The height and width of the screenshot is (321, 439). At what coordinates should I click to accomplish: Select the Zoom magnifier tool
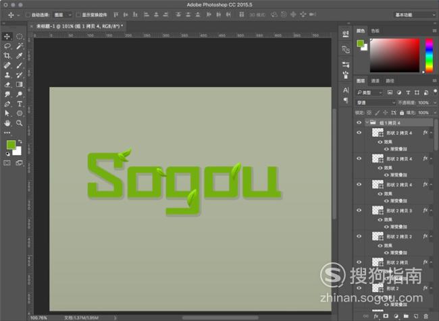19,123
